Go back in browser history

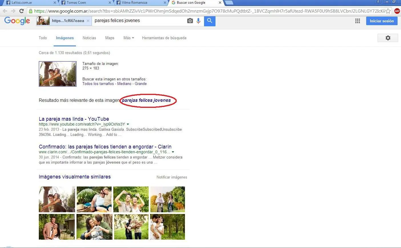point(5,11)
